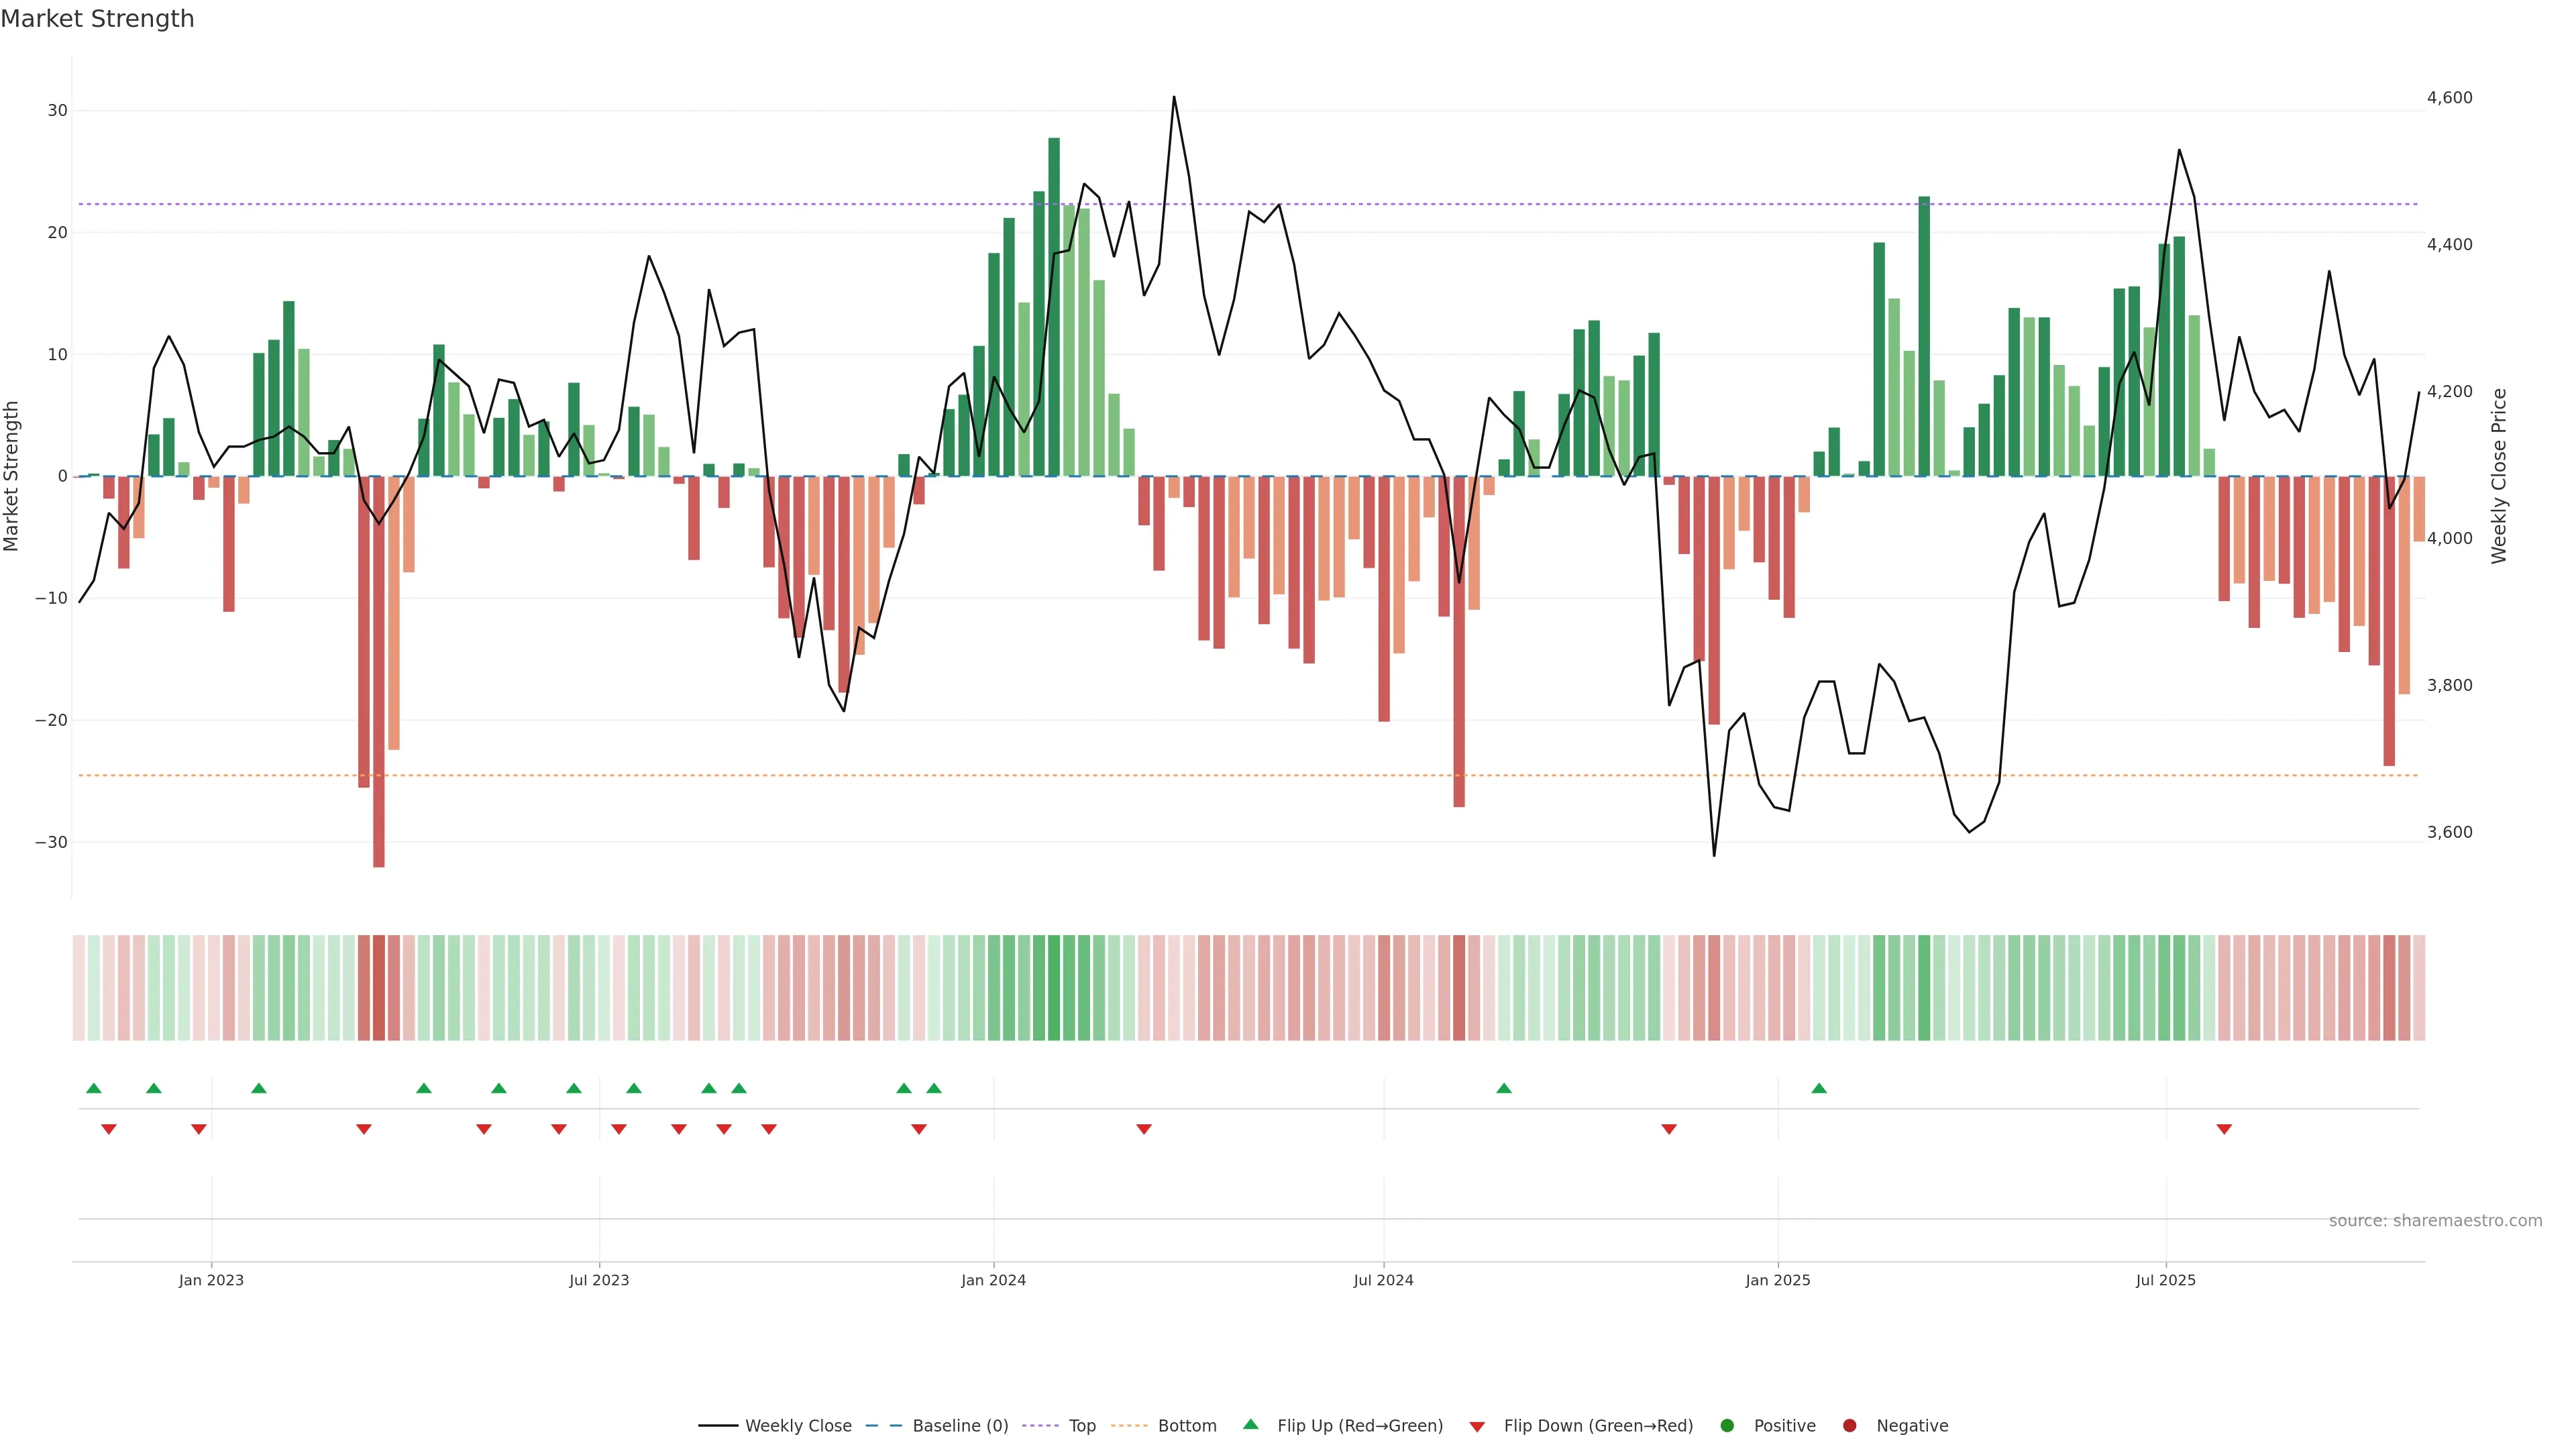The image size is (2576, 1449).
Task: Click the Jan 2024 x-axis label
Action: pos(993,1280)
